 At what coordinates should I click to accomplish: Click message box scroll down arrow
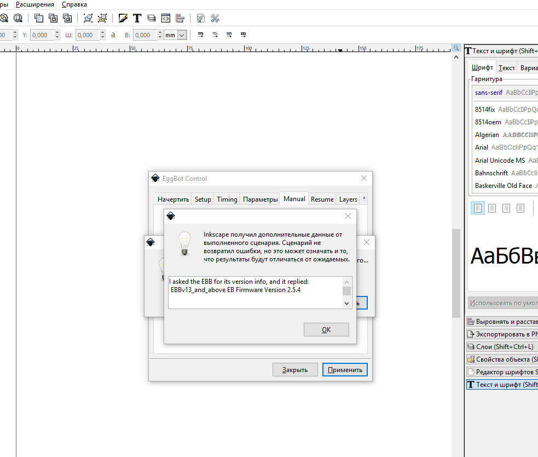[x=346, y=304]
